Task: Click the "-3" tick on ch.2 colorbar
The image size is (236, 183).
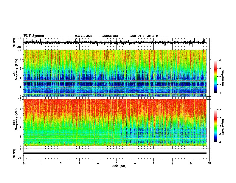Action: [220, 110]
